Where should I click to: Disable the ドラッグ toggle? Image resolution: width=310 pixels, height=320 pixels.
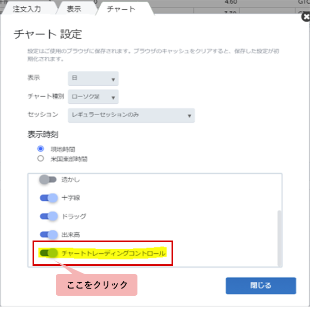48,216
